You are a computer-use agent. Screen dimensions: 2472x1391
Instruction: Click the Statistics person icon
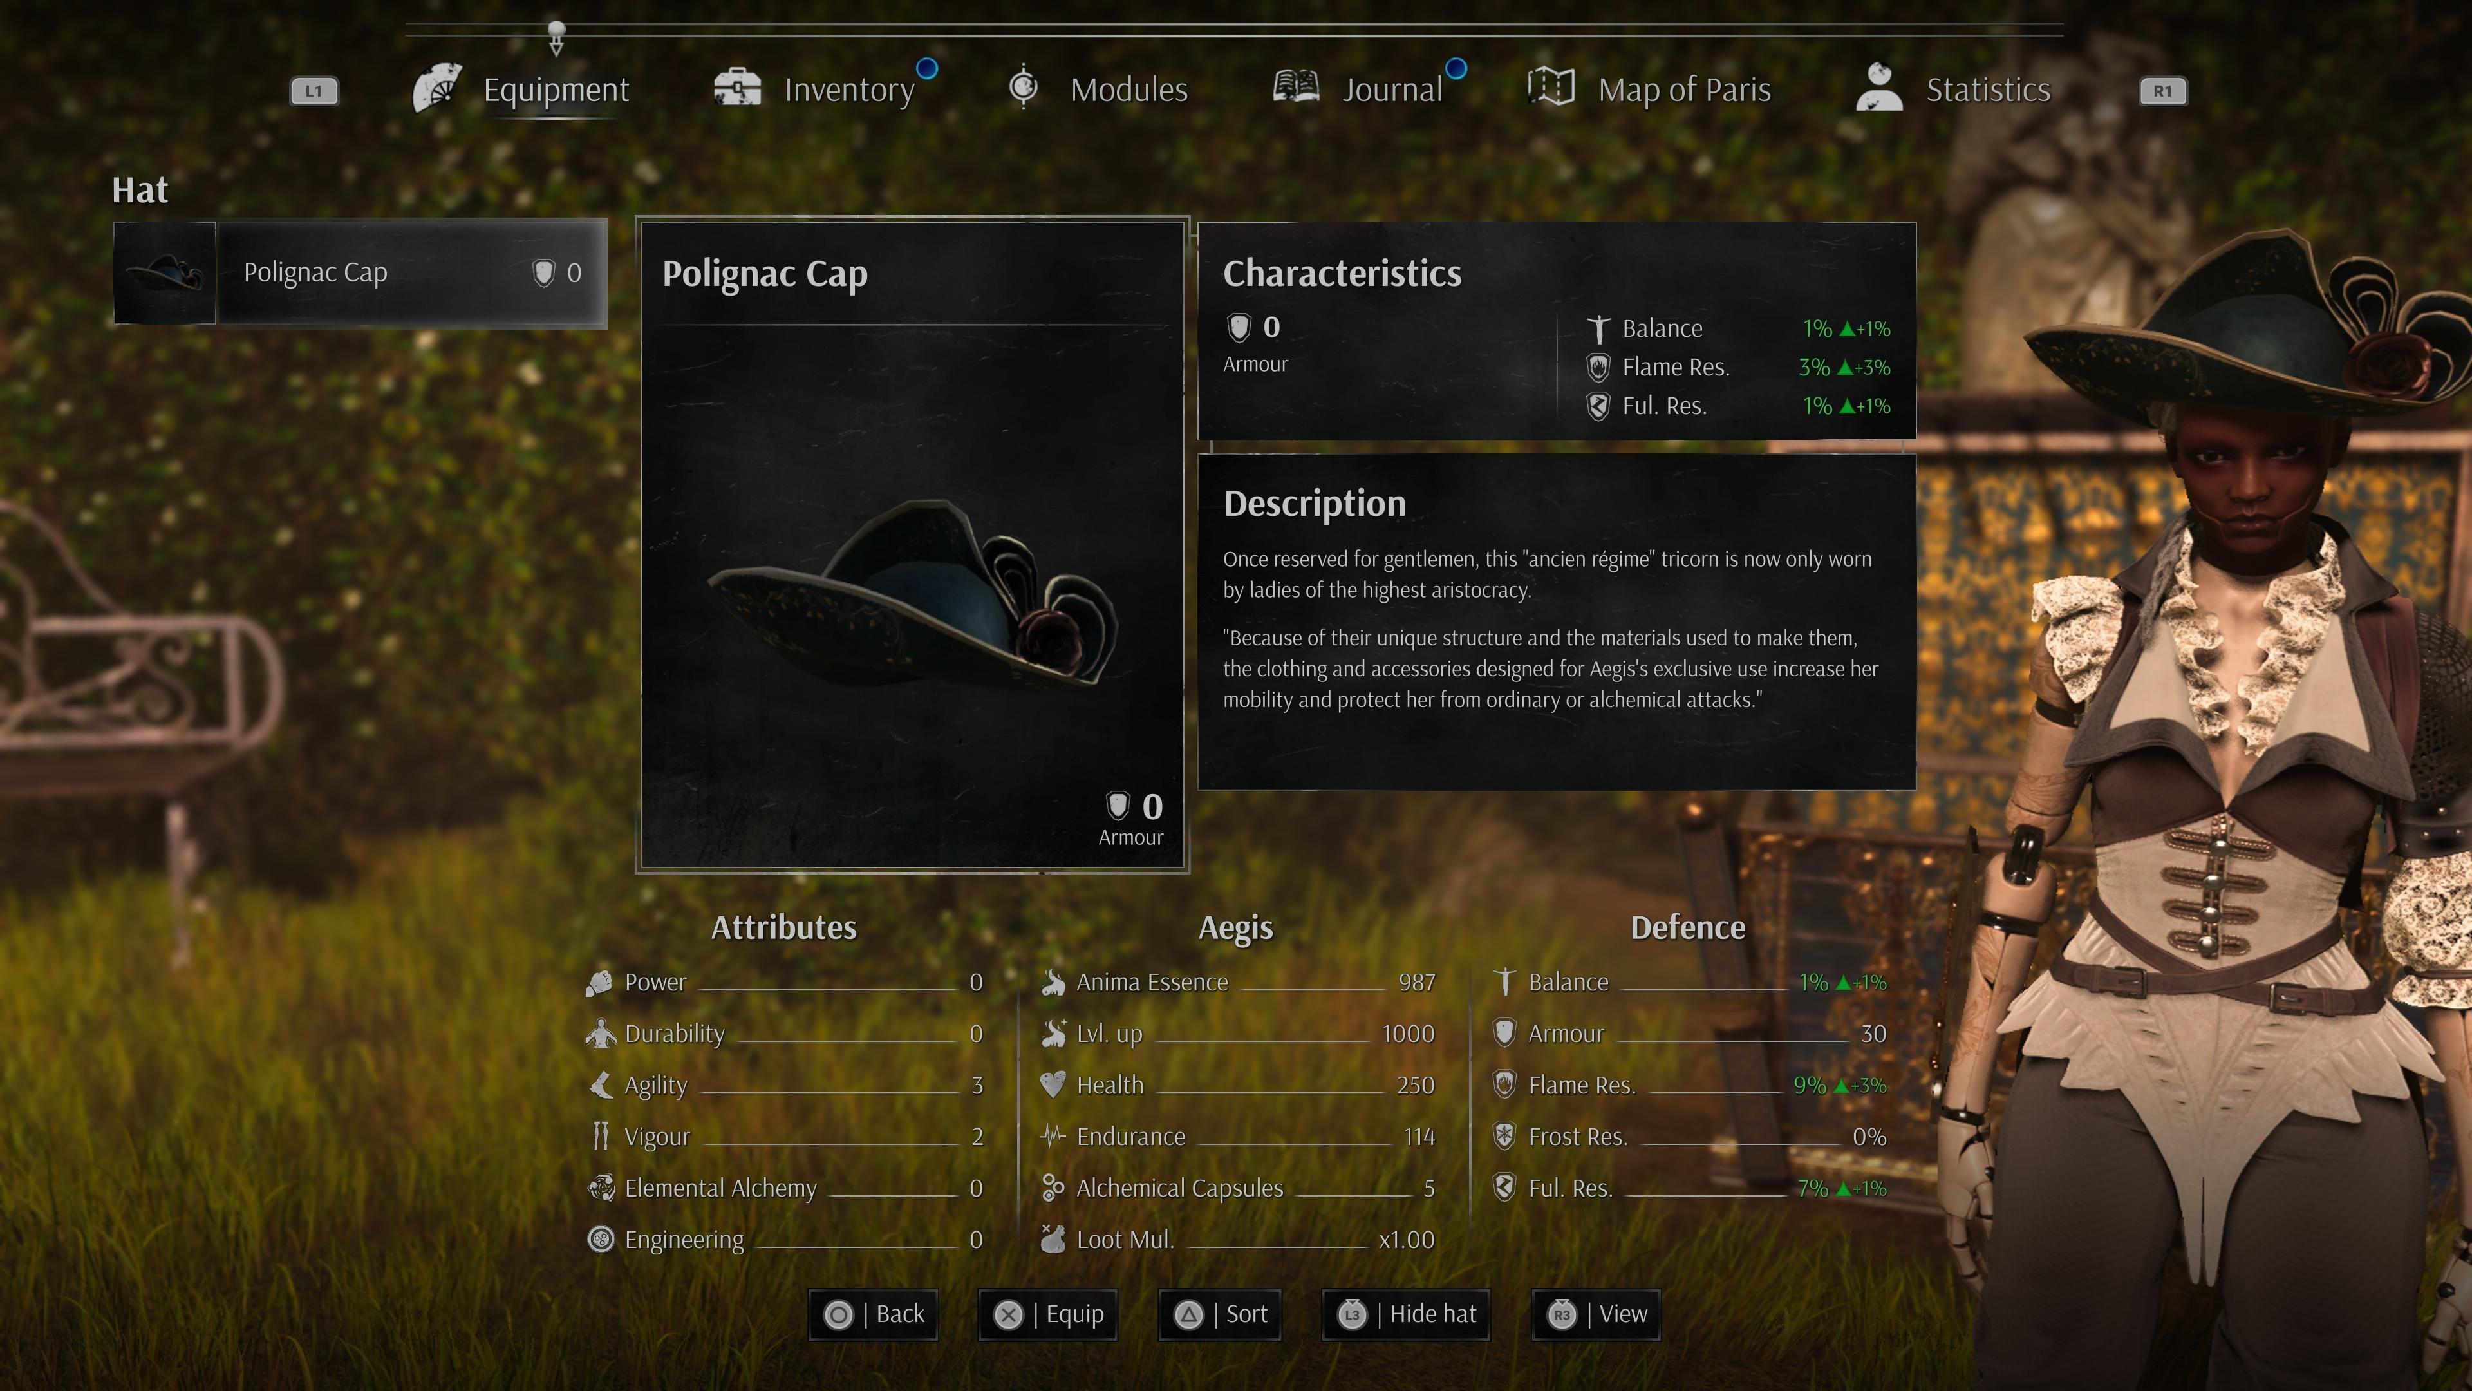1879,88
